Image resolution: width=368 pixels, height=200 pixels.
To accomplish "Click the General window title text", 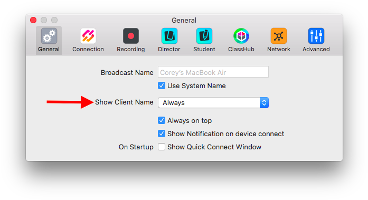I will pos(184,21).
